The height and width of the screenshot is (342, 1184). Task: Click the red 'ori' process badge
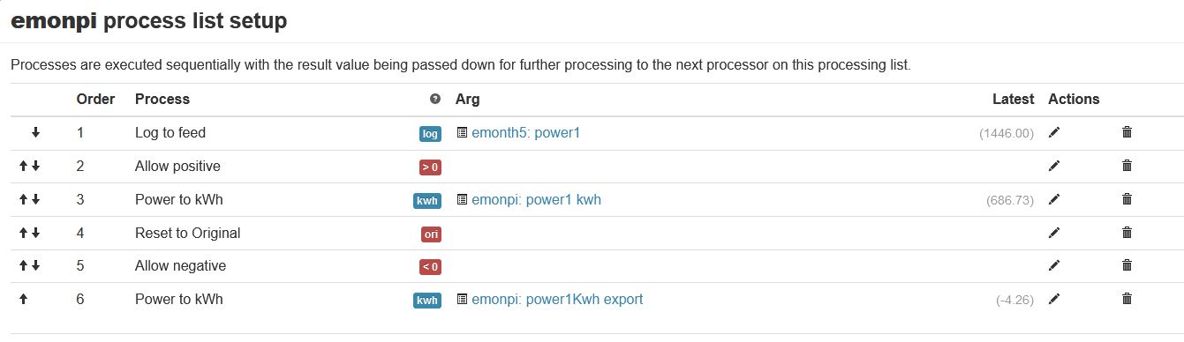431,234
